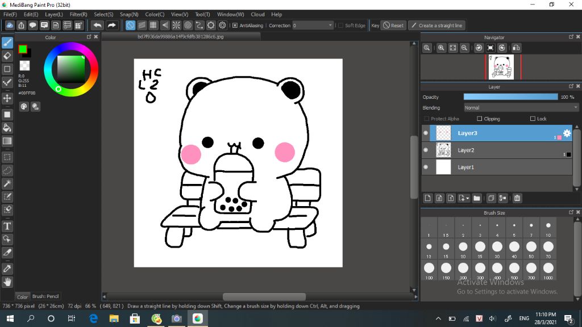Switch to the Hand tool
The height and width of the screenshot is (327, 582).
pos(7,282)
